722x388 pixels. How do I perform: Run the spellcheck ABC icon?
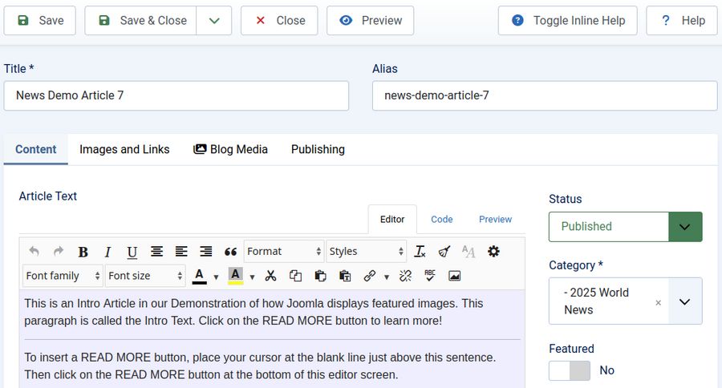click(430, 276)
